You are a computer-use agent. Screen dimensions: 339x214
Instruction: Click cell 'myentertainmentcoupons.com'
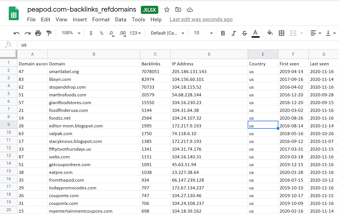[x=94, y=211]
